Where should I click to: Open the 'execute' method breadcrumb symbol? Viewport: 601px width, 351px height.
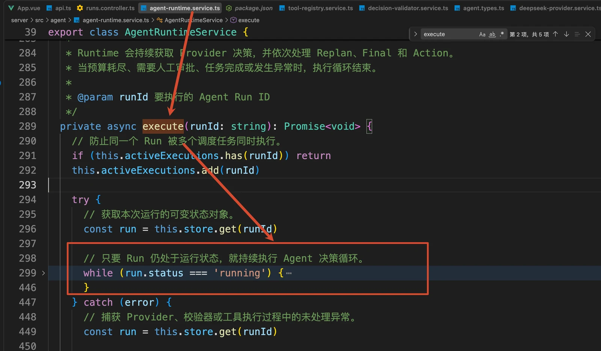click(x=249, y=20)
